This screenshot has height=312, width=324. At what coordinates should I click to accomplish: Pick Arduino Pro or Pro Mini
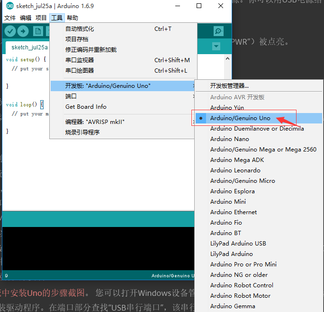tap(259, 265)
